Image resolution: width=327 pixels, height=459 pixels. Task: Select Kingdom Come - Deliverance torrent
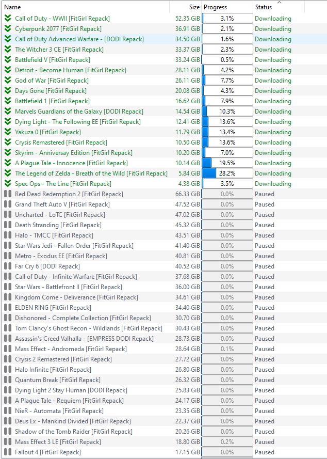(x=77, y=297)
